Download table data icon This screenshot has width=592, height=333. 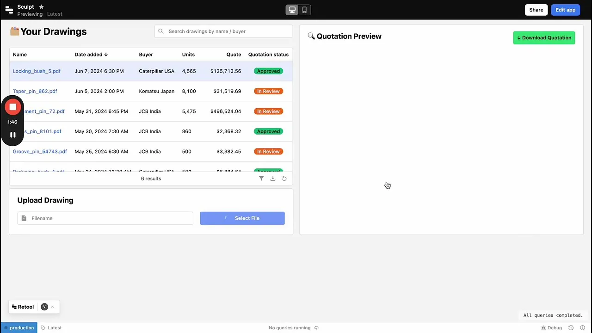273,179
